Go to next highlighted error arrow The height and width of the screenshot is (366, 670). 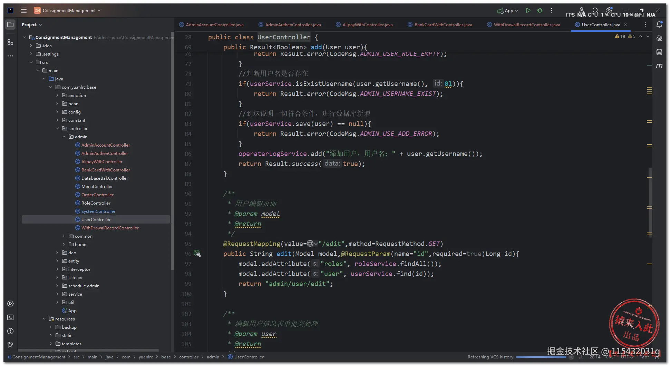[648, 36]
